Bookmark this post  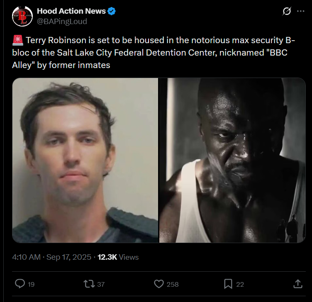point(228,284)
